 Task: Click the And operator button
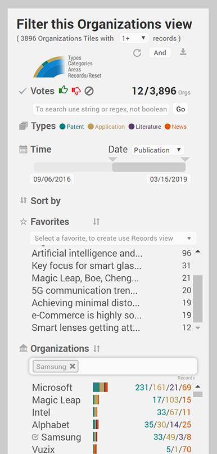point(160,53)
